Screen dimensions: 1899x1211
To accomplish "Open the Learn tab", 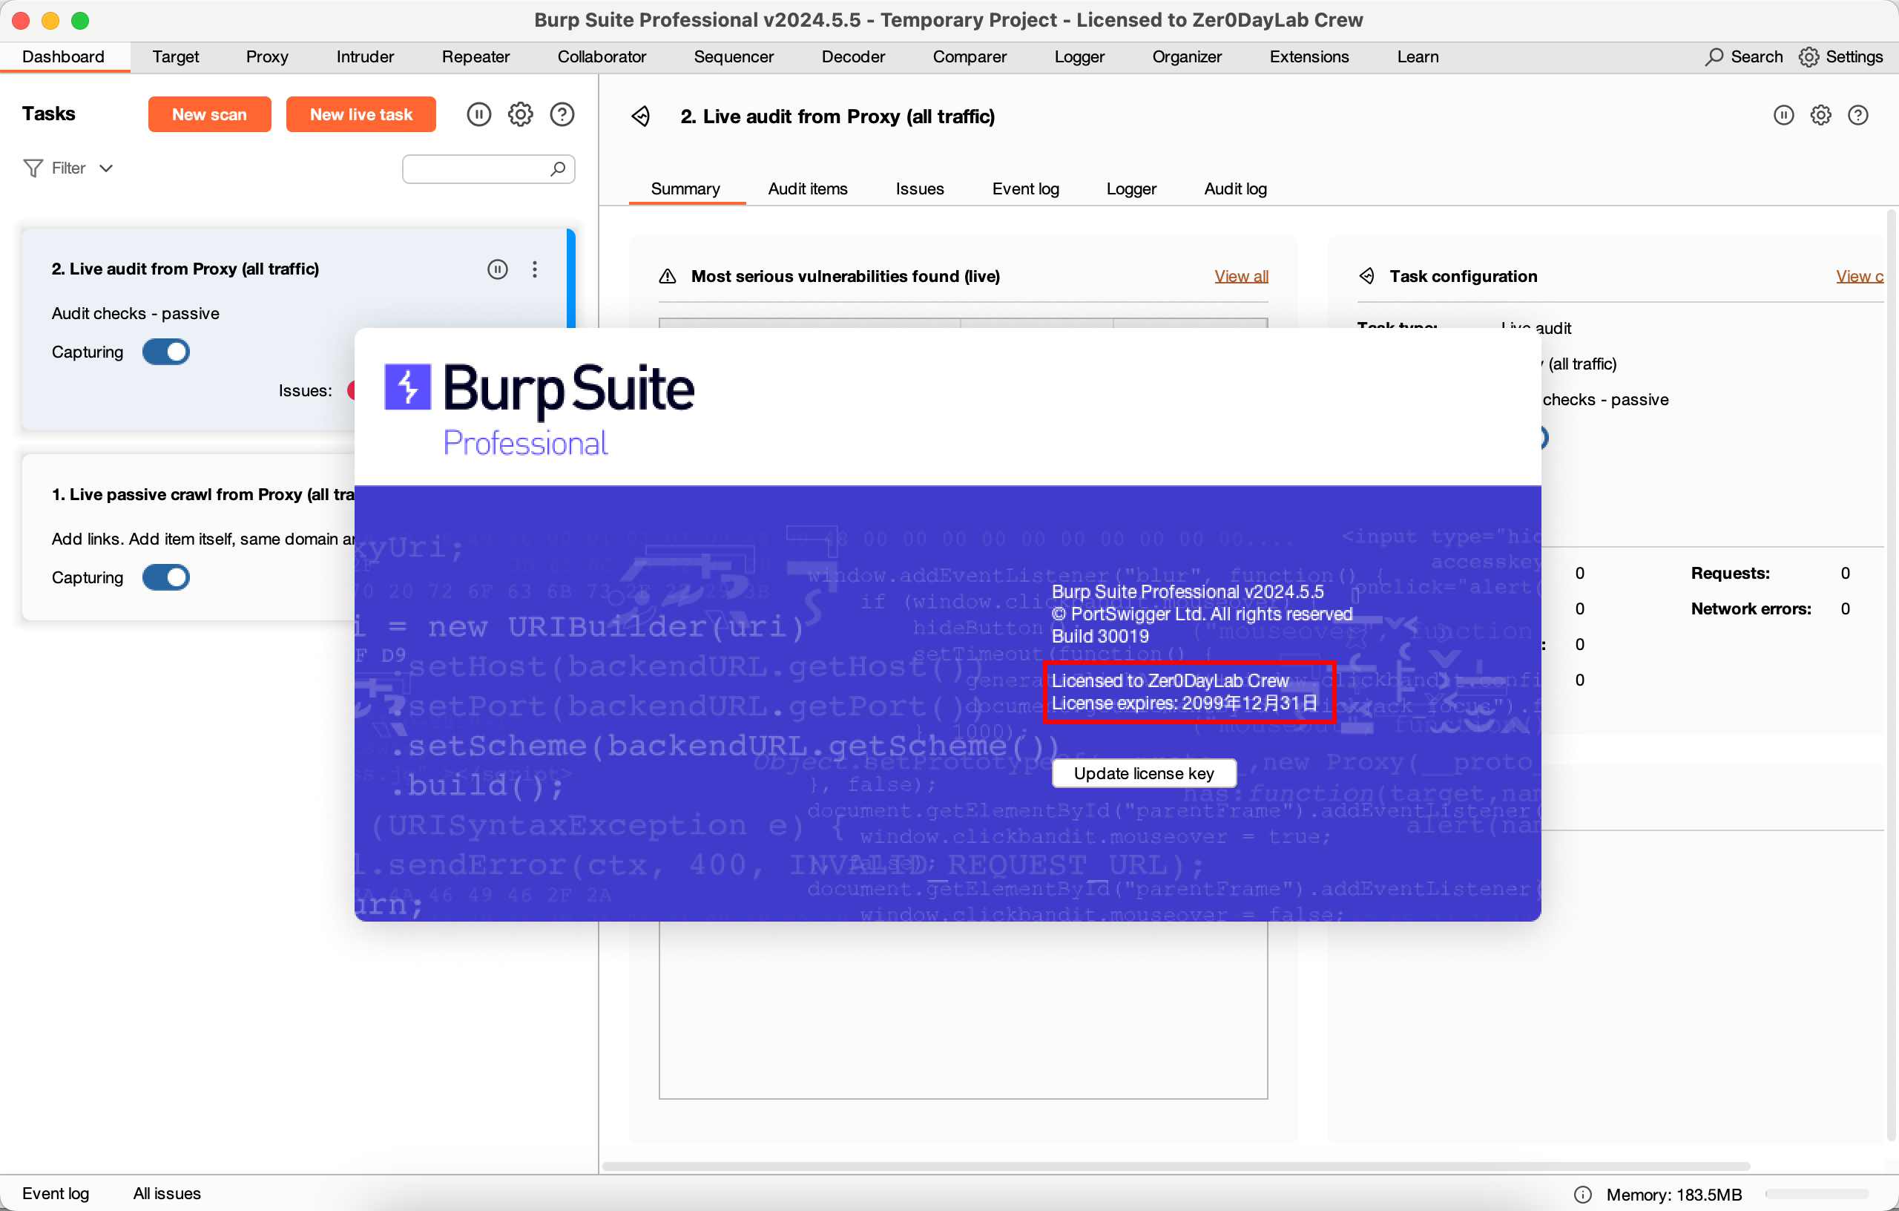I will click(x=1417, y=57).
